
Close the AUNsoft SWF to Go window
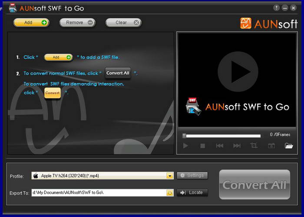(x=293, y=8)
